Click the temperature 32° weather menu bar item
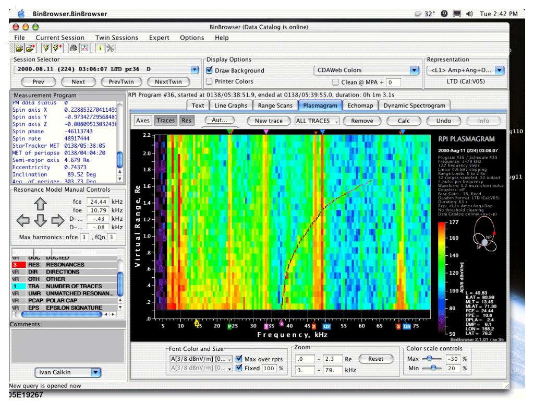 tap(425, 14)
